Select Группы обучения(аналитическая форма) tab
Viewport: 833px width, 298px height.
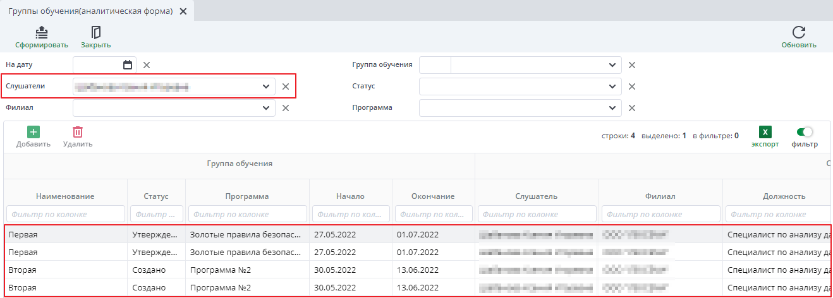click(x=90, y=11)
